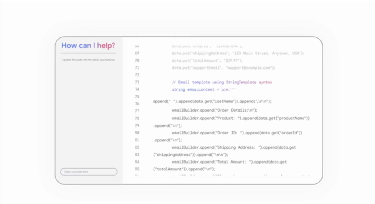
Task: Click the 'Order ID: ' append code line
Action: pos(237,133)
